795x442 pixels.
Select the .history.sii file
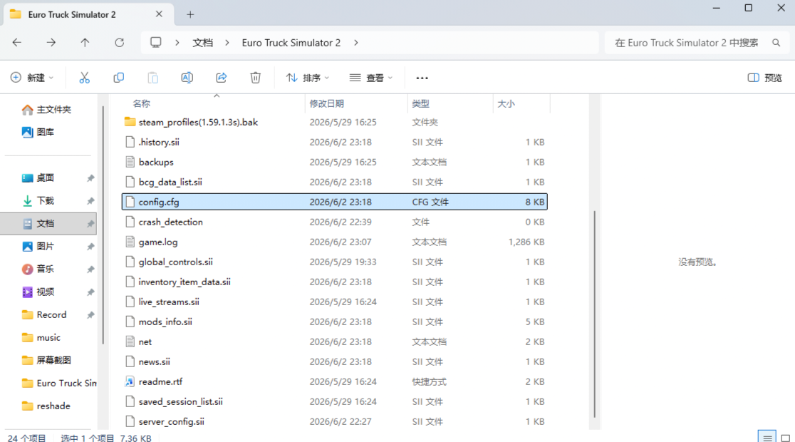(x=335, y=142)
